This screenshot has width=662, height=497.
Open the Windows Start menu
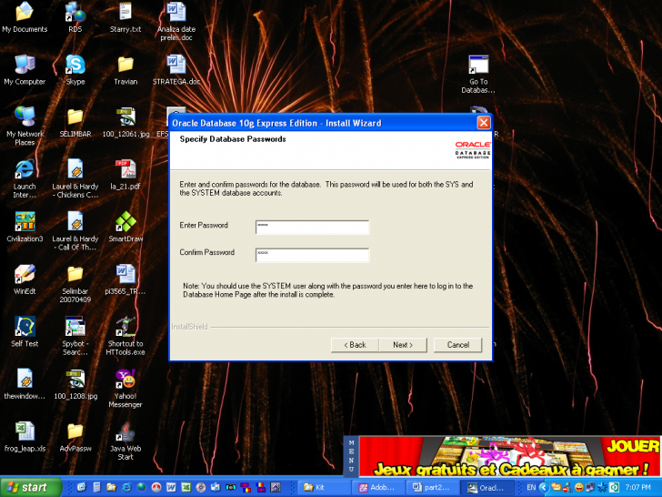[x=30, y=487]
